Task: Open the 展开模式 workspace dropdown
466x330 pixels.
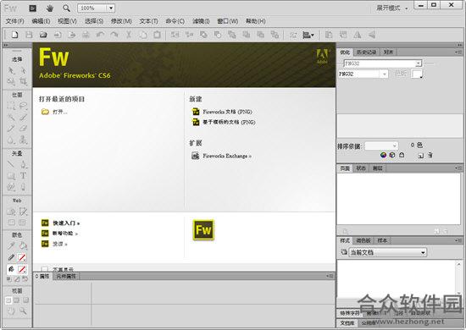Action: (392, 8)
